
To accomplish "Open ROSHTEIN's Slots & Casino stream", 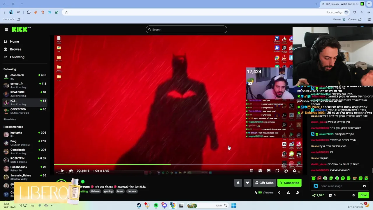I will (x=25, y=160).
